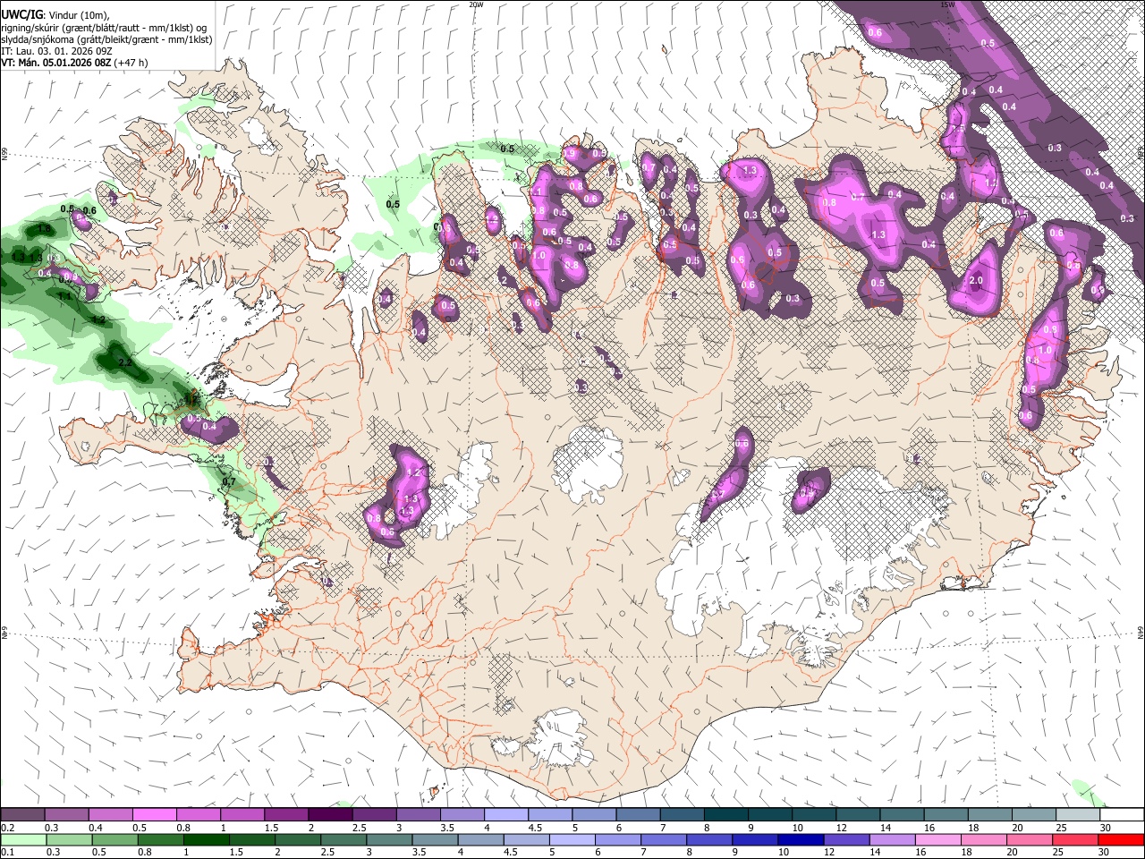This screenshot has width=1145, height=859.
Task: Click the 'slydda/snjókoma' legend description line
Action: coord(106,39)
